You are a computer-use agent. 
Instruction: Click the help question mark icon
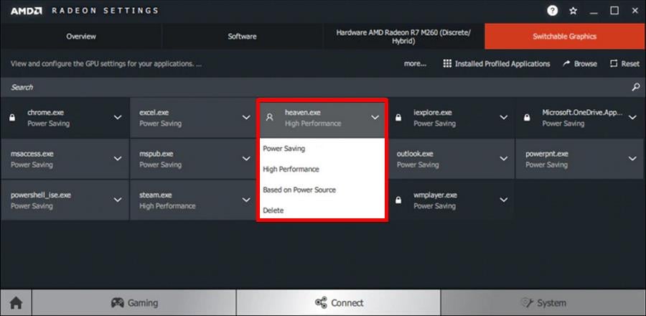pos(552,11)
